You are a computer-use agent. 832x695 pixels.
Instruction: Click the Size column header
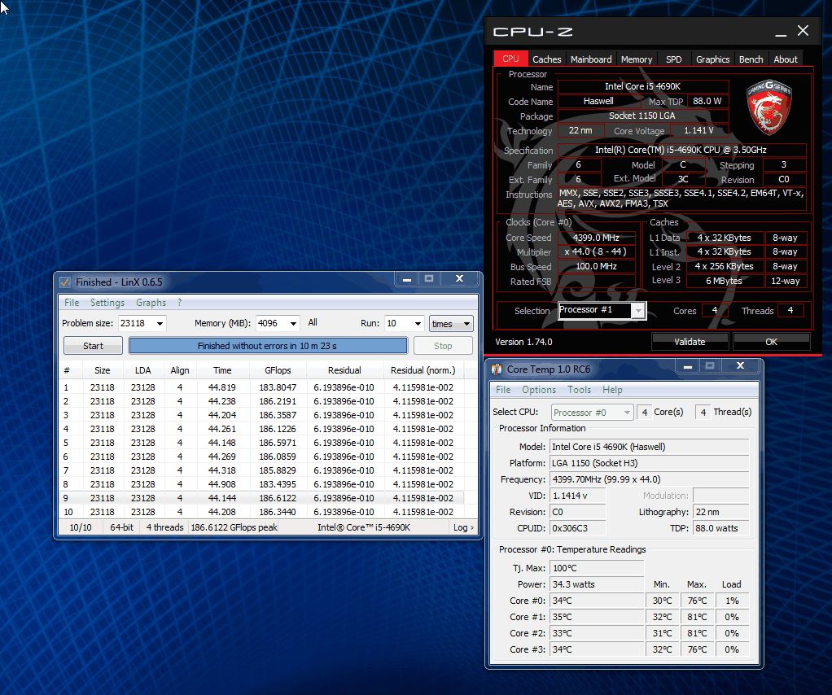point(103,370)
